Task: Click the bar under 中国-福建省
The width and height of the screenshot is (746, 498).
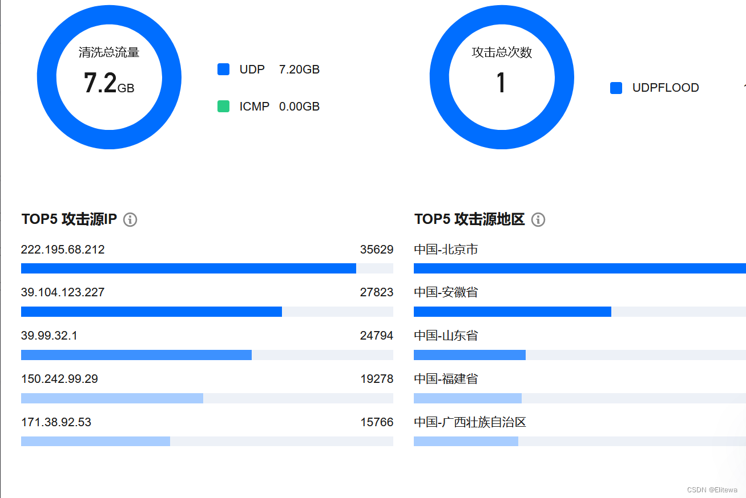Action: (x=467, y=398)
